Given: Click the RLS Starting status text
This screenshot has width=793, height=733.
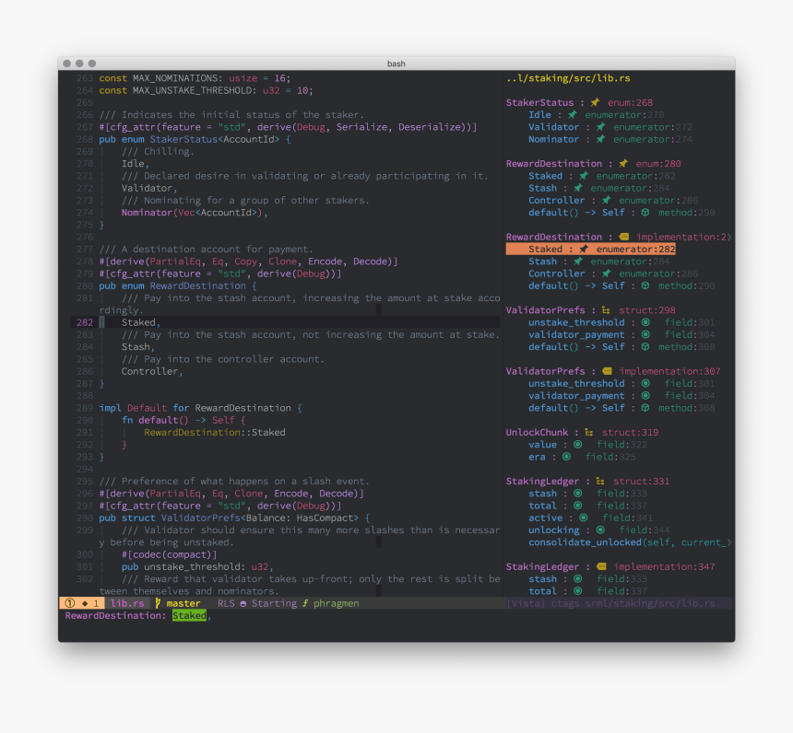Looking at the screenshot, I should click(255, 602).
